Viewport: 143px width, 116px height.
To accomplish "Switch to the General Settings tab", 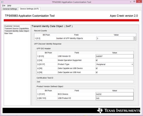I will click(10, 9).
